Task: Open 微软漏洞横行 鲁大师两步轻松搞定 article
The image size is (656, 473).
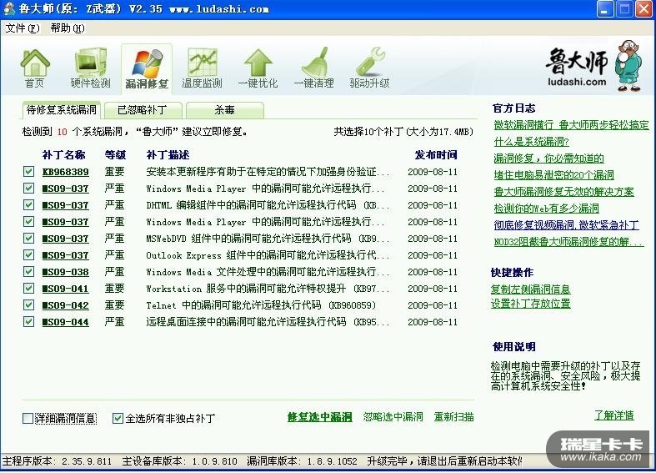Action: pos(571,125)
